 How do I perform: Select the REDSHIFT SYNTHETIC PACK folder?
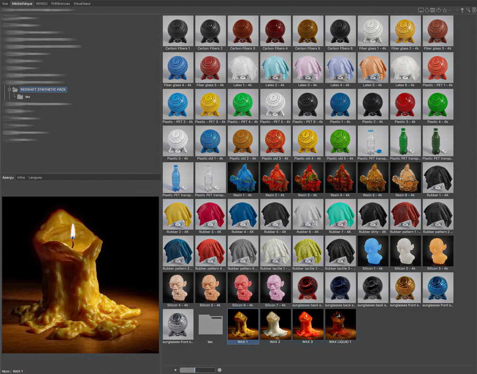pos(43,90)
